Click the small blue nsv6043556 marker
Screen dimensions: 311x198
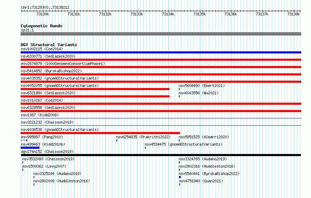179,96
